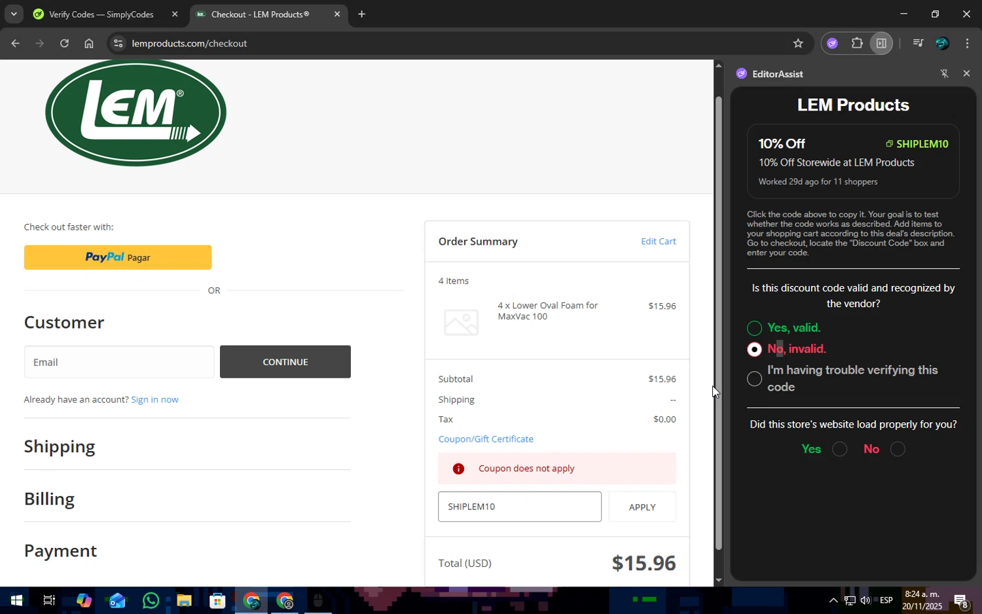Open a new browser tab

pyautogui.click(x=361, y=14)
